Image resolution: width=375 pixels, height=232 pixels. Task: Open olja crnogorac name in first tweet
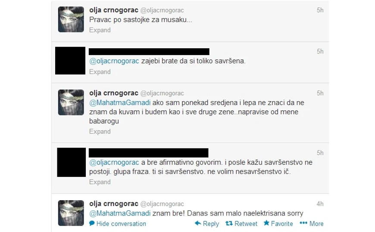114,10
